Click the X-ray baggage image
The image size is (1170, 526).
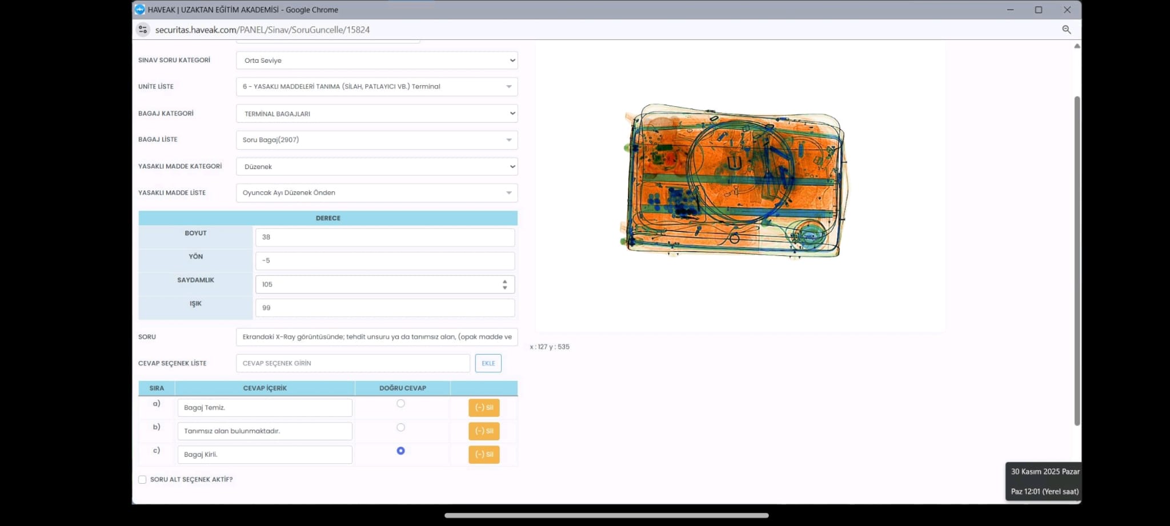pos(735,181)
